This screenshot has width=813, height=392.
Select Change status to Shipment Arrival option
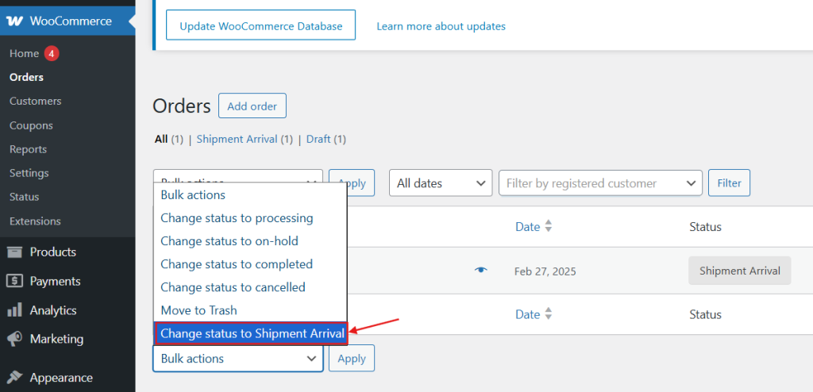(252, 333)
